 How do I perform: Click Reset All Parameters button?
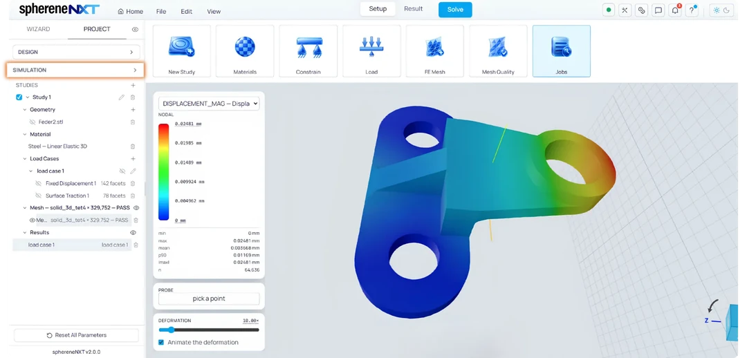click(76, 335)
